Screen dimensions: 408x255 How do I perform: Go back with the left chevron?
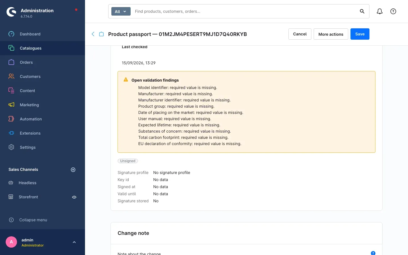[x=93, y=34]
